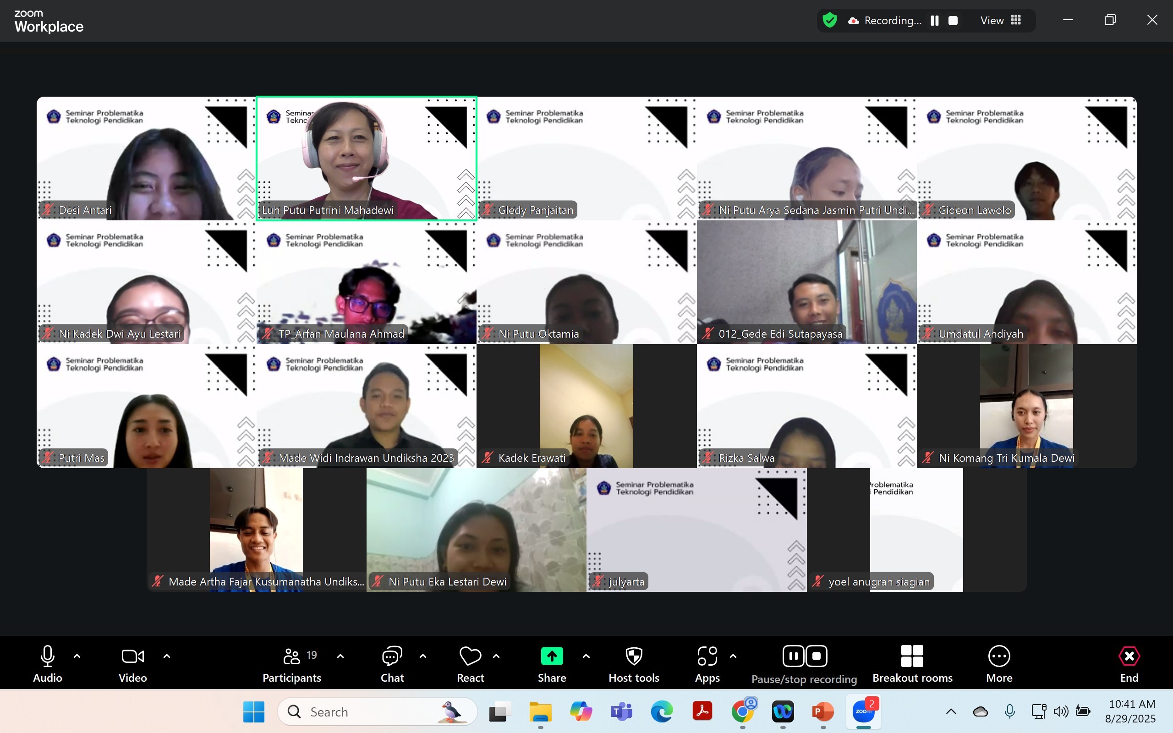The image size is (1173, 733).
Task: Pause recording from bottom toolbar
Action: point(793,656)
